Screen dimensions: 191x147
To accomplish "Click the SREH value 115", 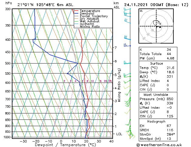I will click(170, 130).
